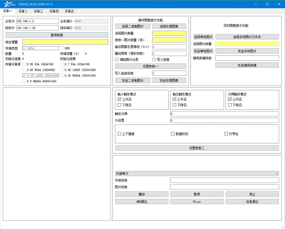Click the 暂停 button
Viewport: 285px width, 230px height.
pos(197,194)
